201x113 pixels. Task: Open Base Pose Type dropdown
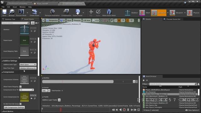coord(28,68)
